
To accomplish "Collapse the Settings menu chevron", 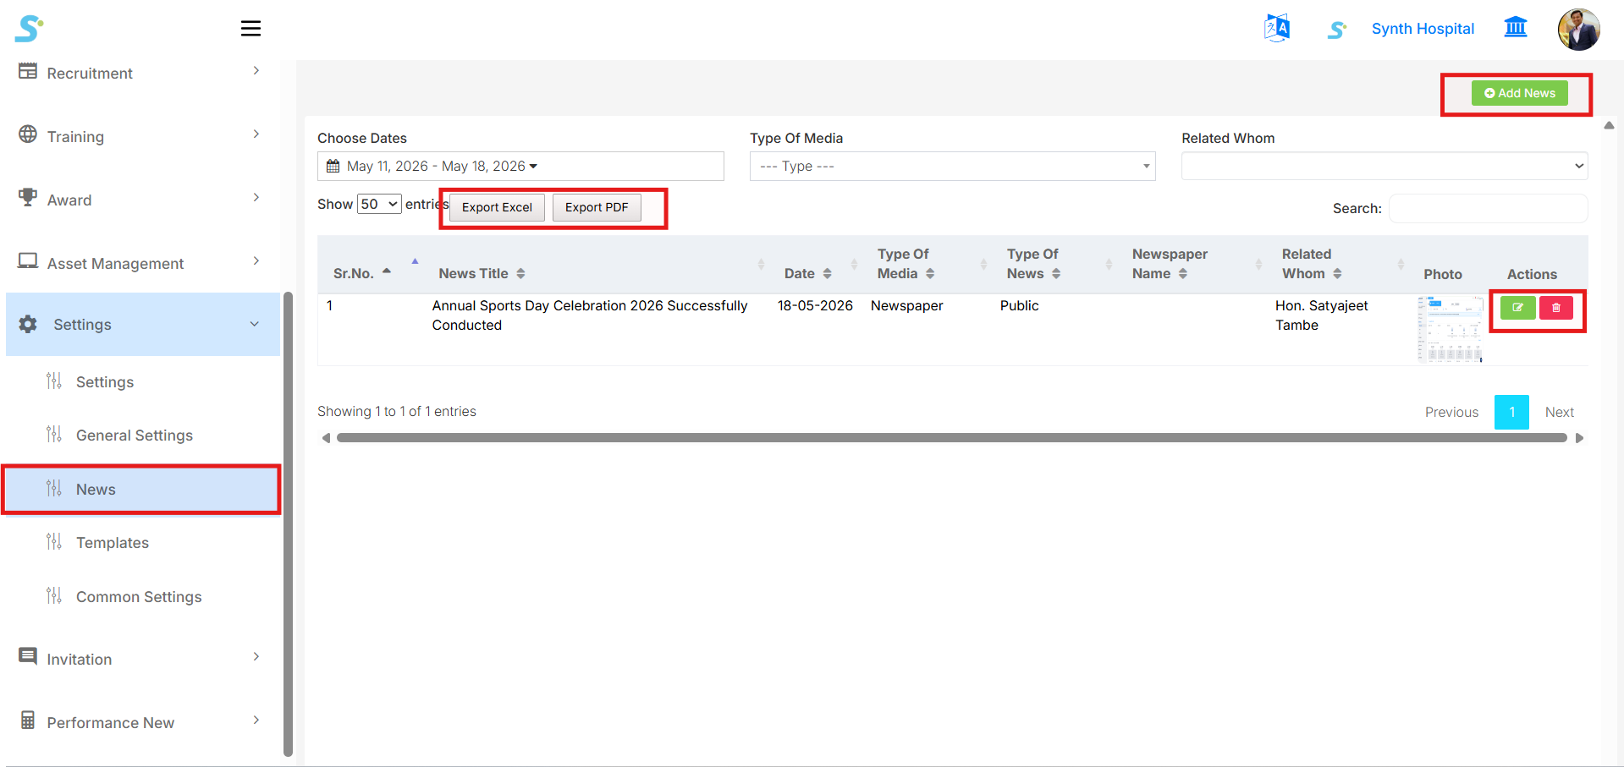I will point(255,324).
